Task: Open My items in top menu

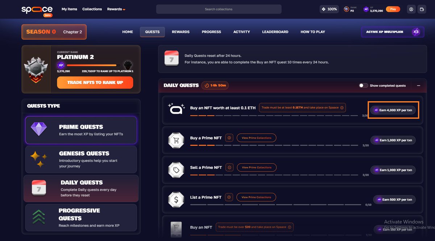Action: pyautogui.click(x=69, y=9)
